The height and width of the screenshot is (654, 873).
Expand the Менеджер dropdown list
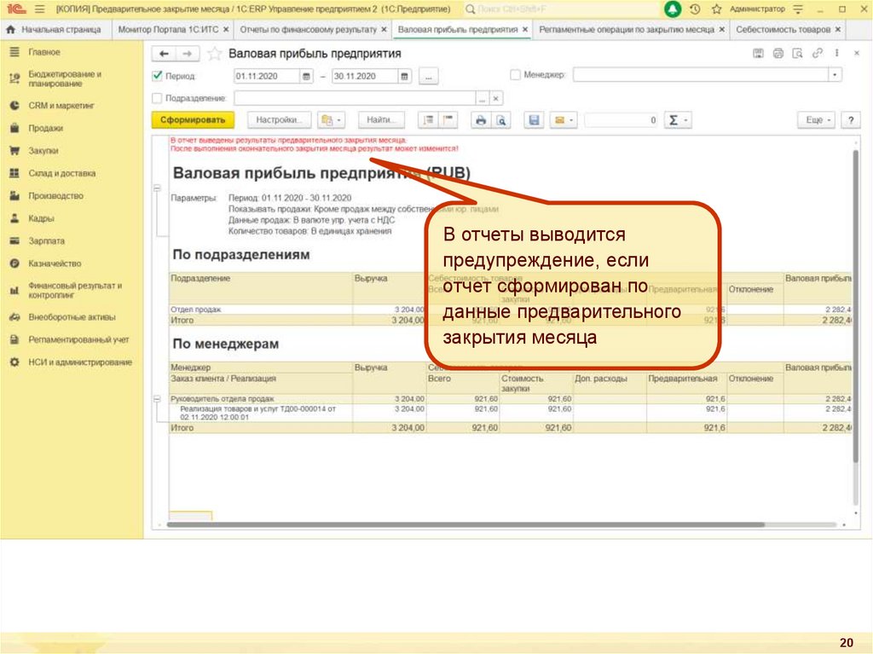835,75
